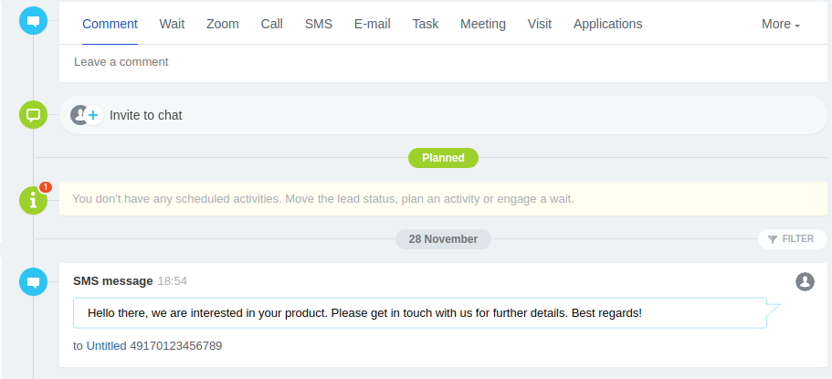The width and height of the screenshot is (832, 379).
Task: Click Invite to chat
Action: (146, 115)
